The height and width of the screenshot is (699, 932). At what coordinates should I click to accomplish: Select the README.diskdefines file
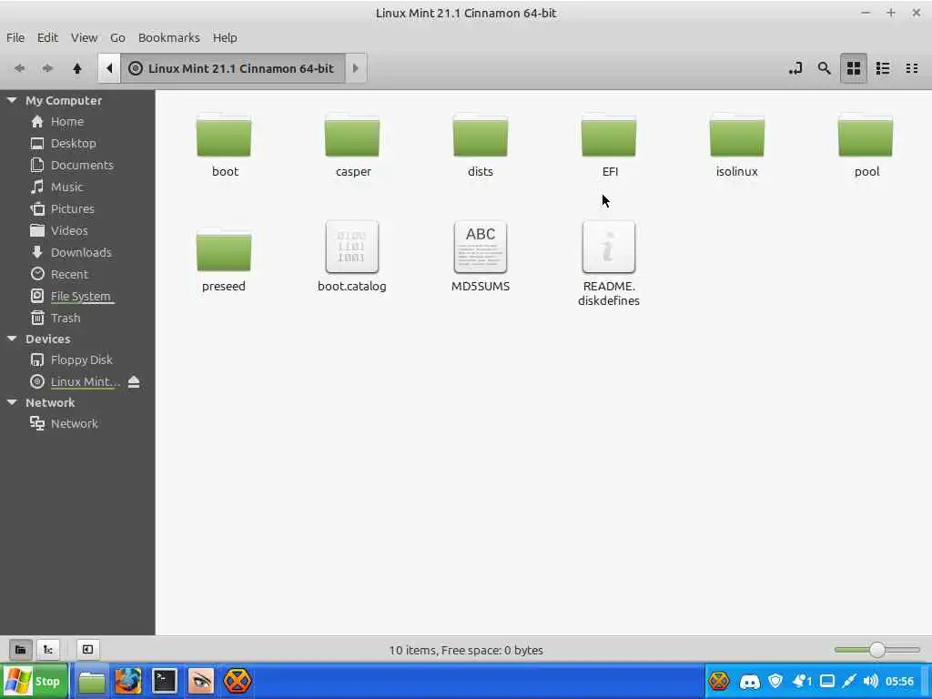(609, 263)
